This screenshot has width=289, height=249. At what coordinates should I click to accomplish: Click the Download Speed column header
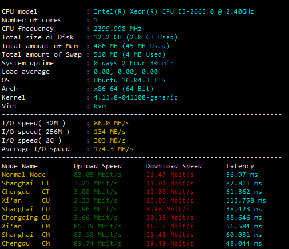174,166
